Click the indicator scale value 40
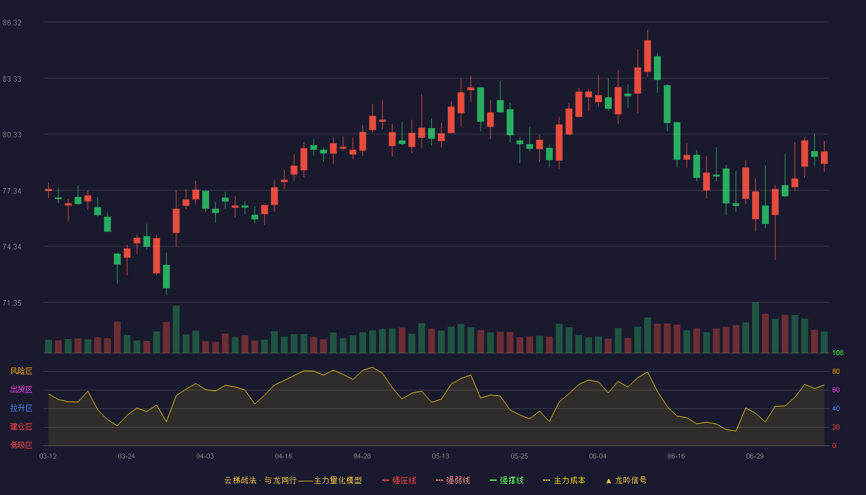Image resolution: width=866 pixels, height=495 pixels. pos(836,408)
